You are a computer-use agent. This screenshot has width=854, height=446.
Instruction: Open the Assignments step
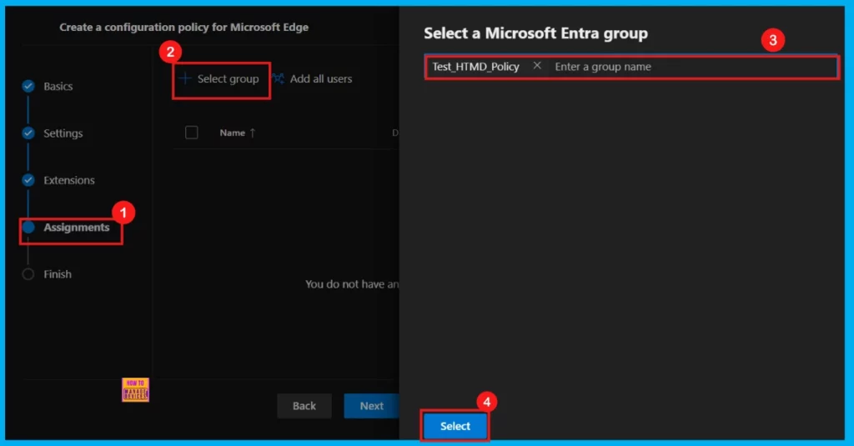pyautogui.click(x=76, y=227)
